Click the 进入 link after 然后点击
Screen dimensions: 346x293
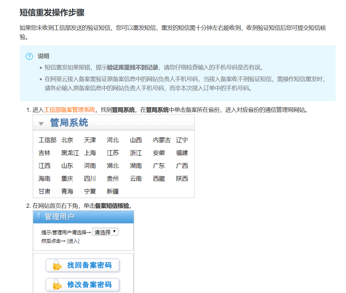73,241
